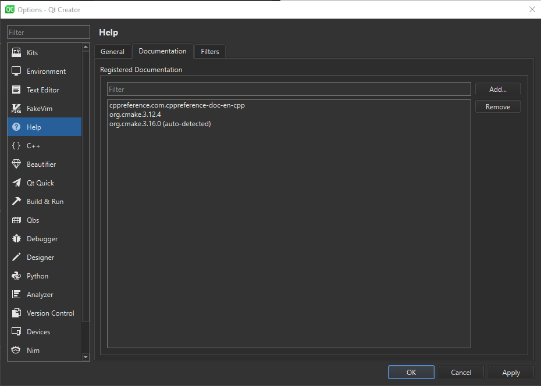541x386 pixels.
Task: Choose the Environment category label
Action: (46, 71)
